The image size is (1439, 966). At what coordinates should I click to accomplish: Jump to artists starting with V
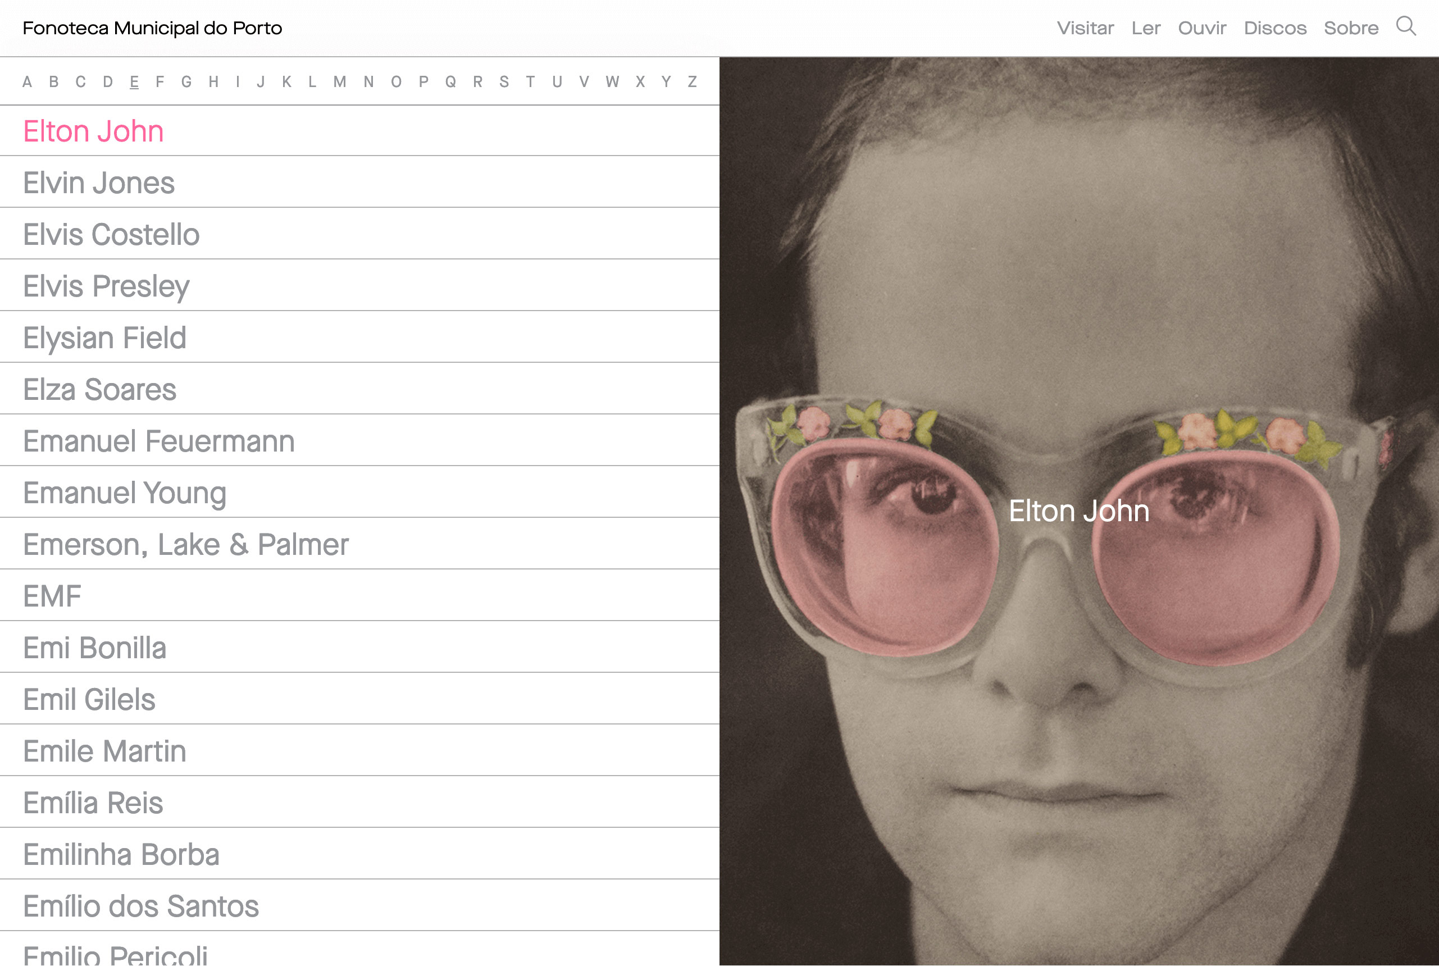point(584,82)
